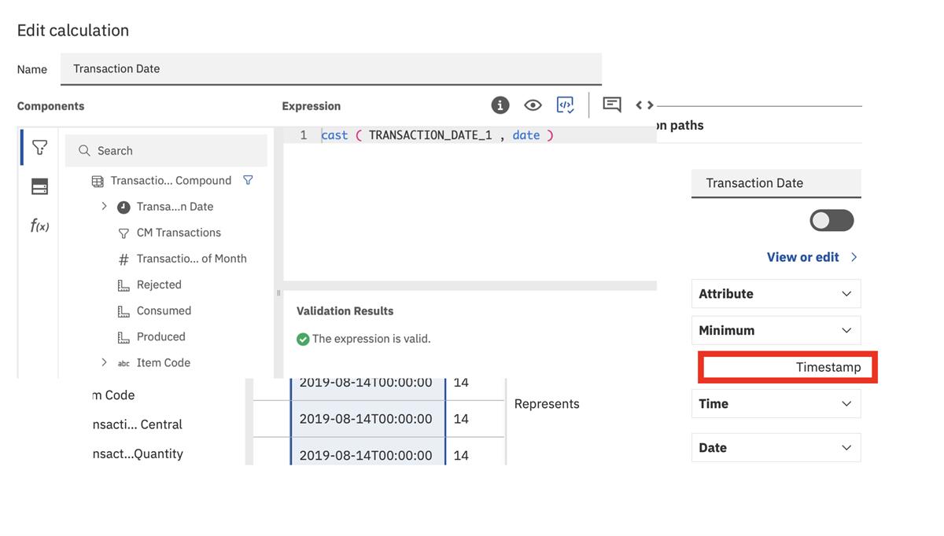The width and height of the screenshot is (944, 536).
Task: Click the filter icon beside Transactio... Compound
Action: (x=248, y=180)
